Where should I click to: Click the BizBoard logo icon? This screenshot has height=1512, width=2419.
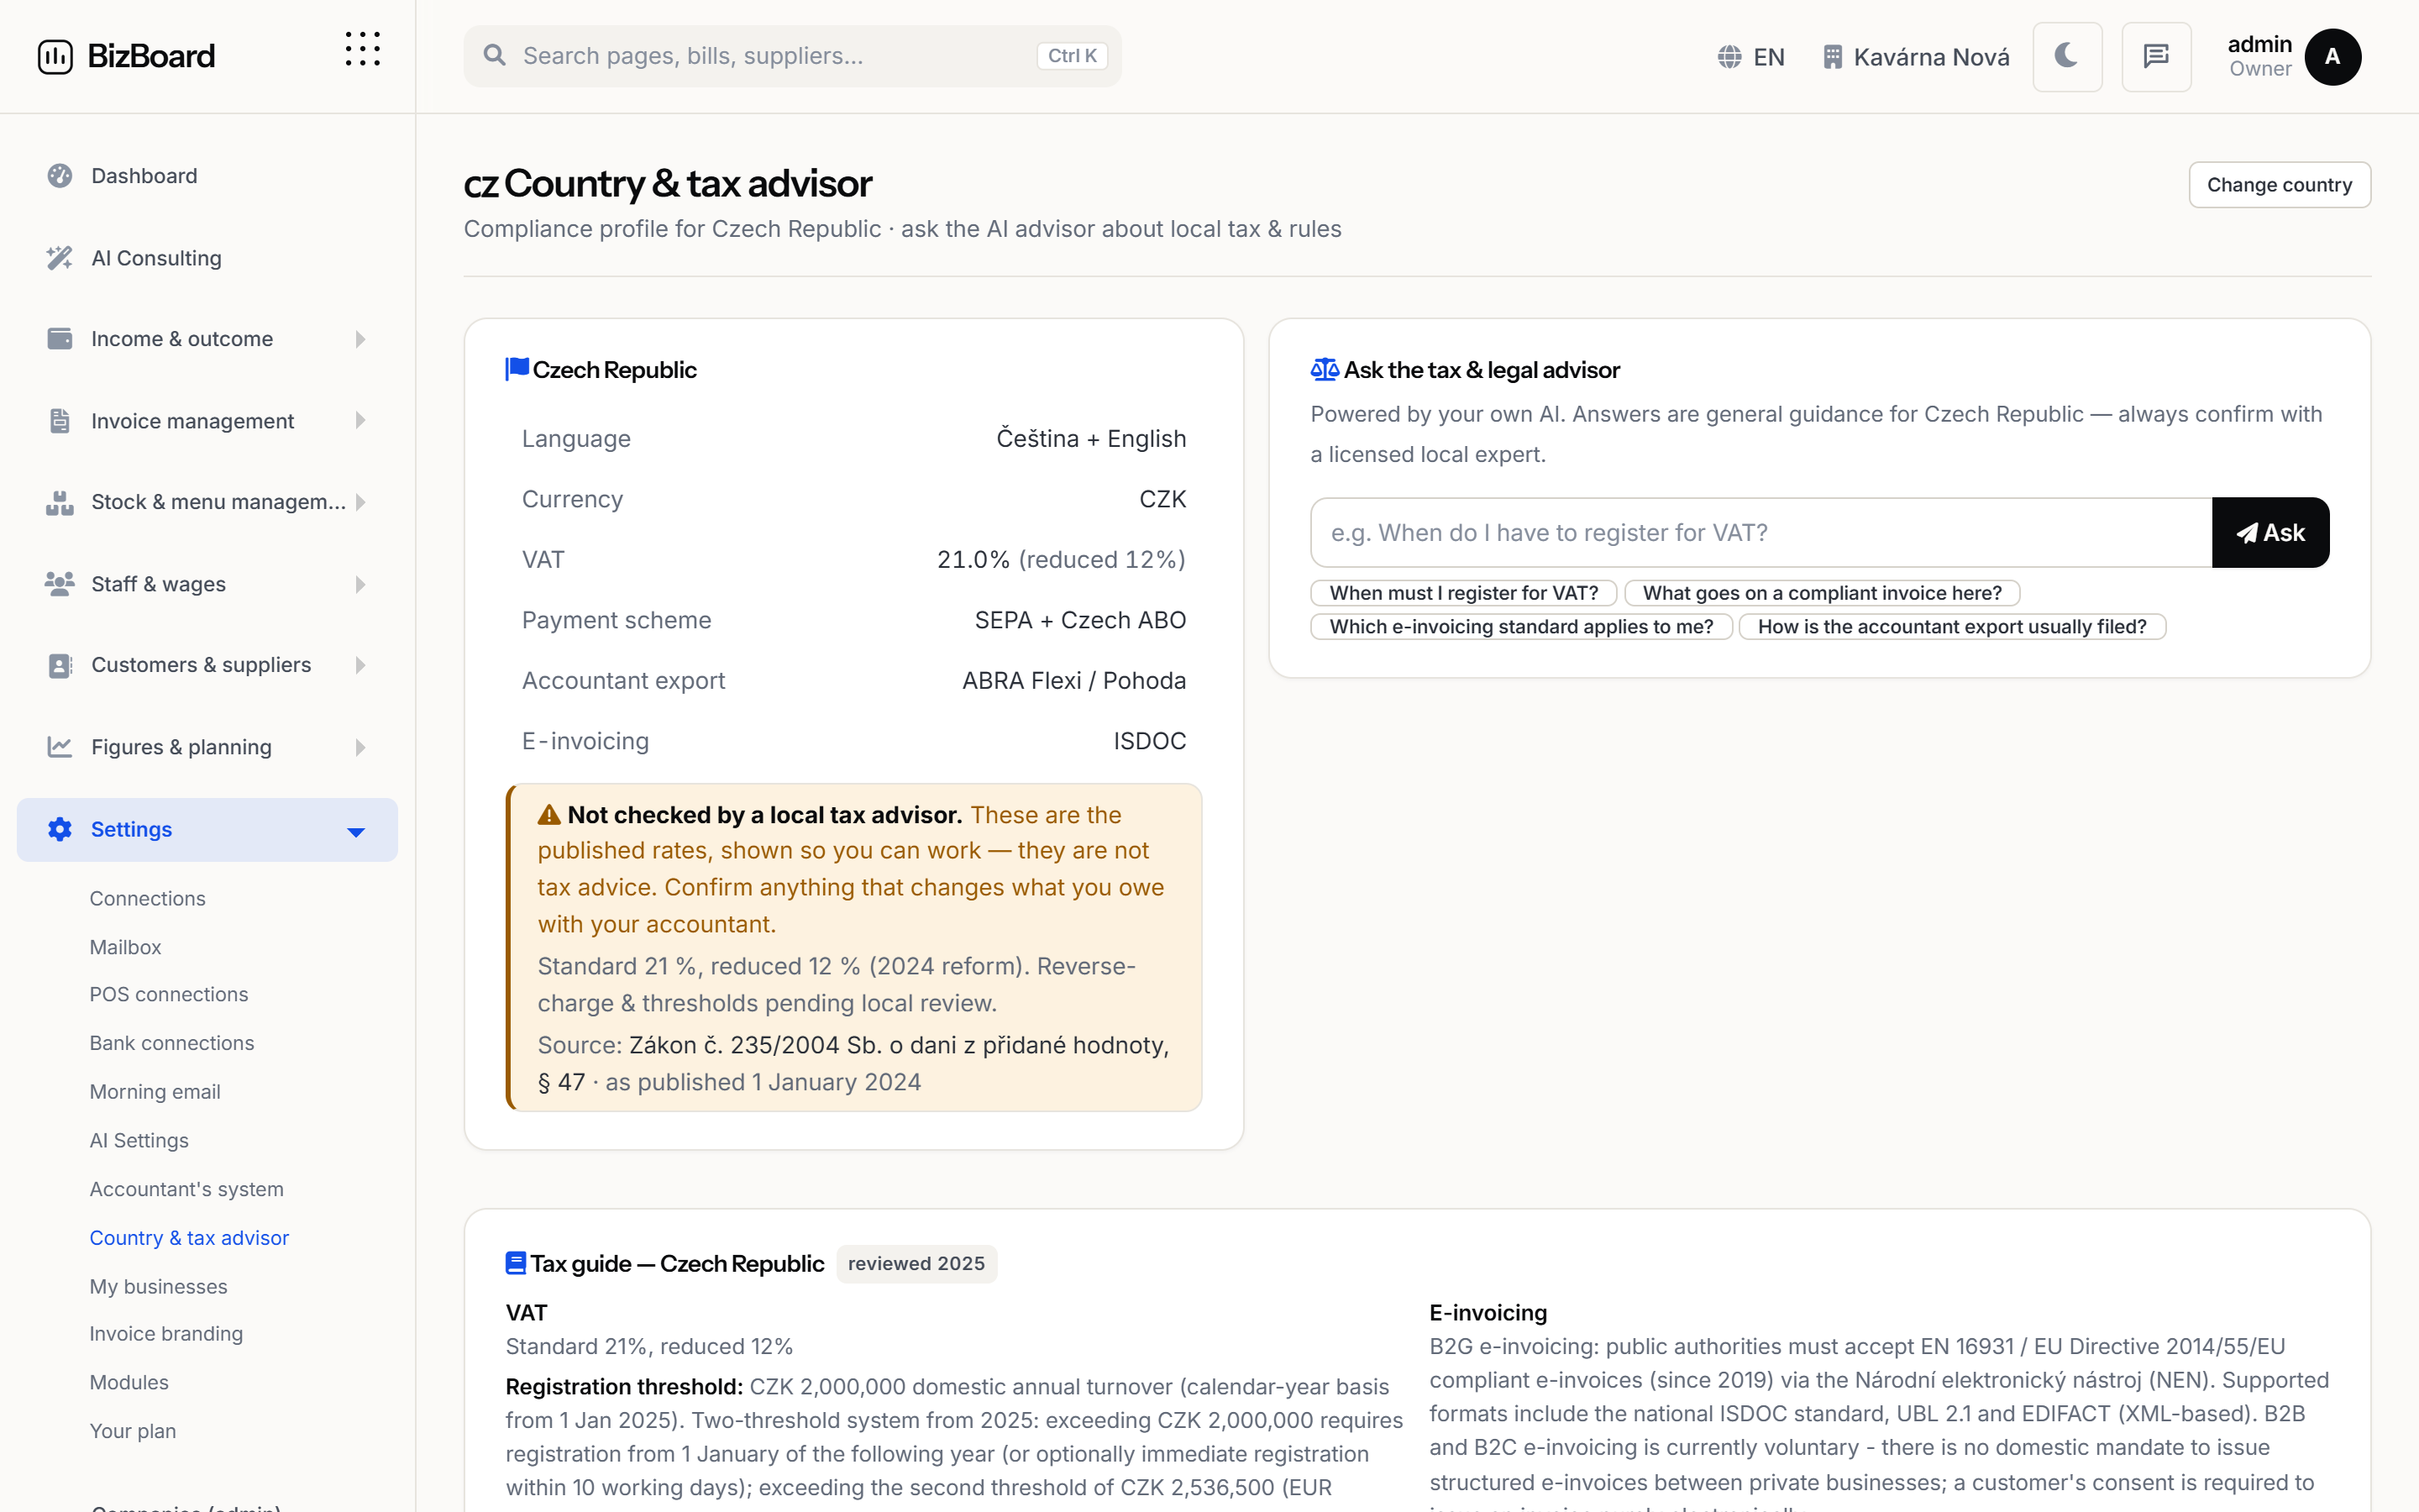pyautogui.click(x=55, y=56)
